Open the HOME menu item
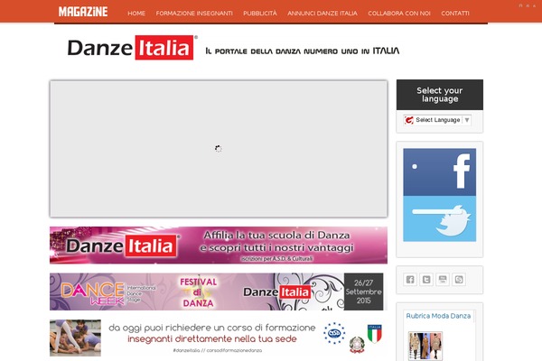This screenshot has height=361, width=542. pyautogui.click(x=136, y=14)
